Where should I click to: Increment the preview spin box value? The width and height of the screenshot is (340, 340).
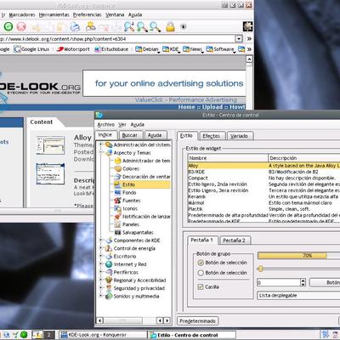coord(303,280)
